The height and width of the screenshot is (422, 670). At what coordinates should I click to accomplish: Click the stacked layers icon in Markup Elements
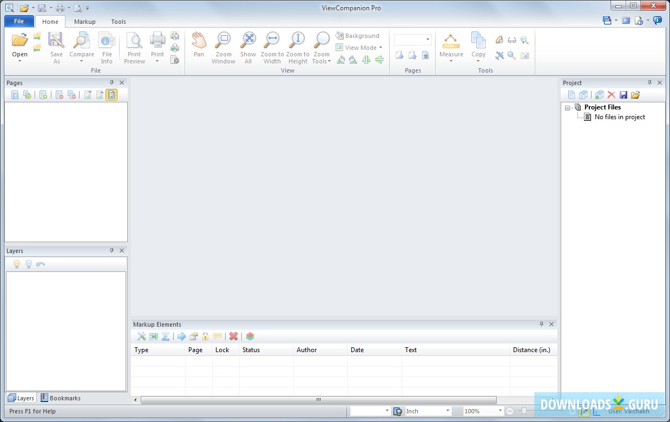pos(250,336)
